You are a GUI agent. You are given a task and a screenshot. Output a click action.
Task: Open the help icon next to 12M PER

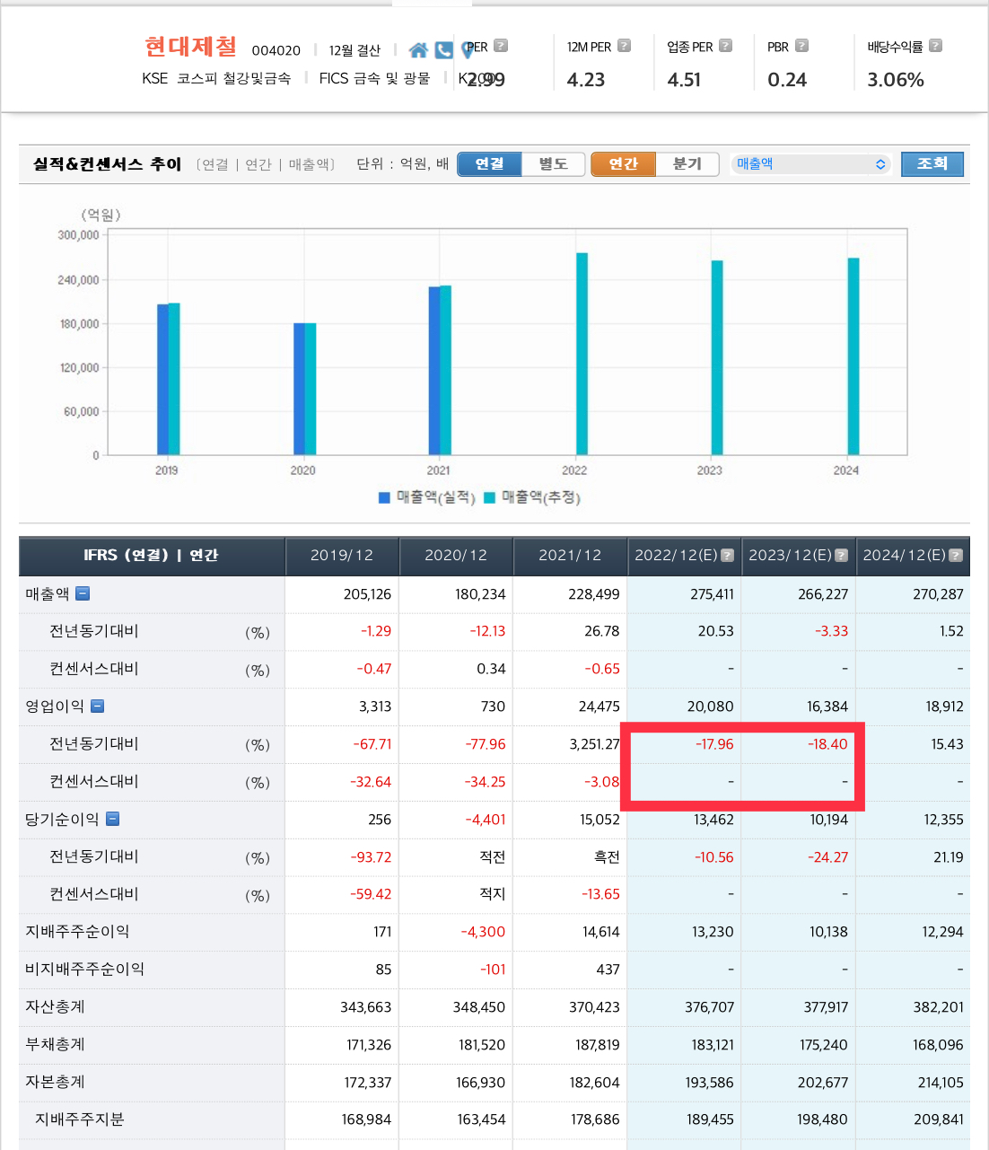pyautogui.click(x=625, y=46)
